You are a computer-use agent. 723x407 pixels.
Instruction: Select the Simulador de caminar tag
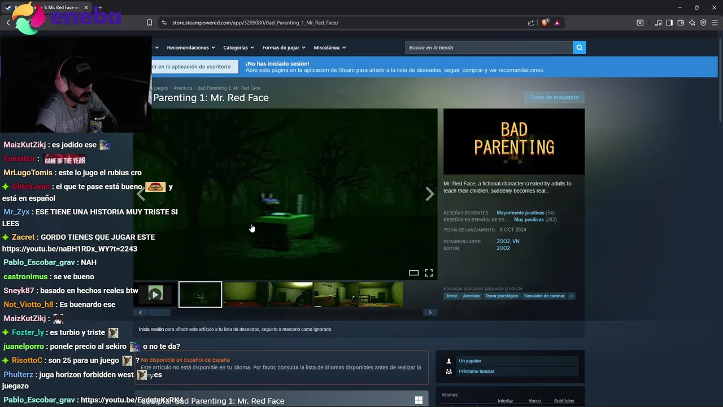[x=544, y=296]
